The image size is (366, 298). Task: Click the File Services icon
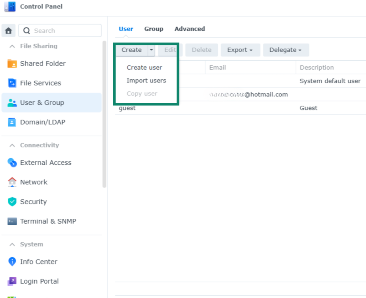(x=12, y=83)
